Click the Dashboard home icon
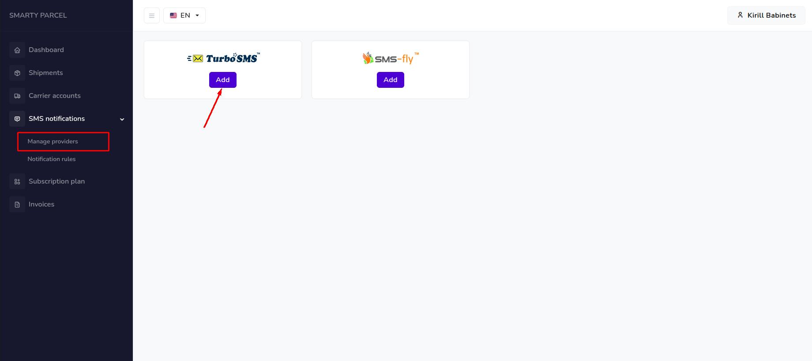Viewport: 812px width, 361px height. coord(17,50)
